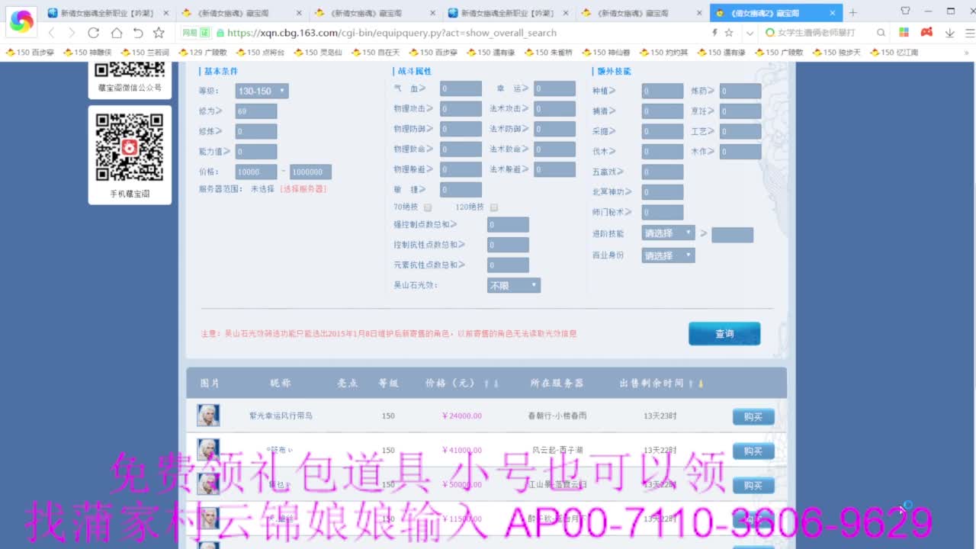
Task: Go to the browser home page
Action: pos(116,33)
